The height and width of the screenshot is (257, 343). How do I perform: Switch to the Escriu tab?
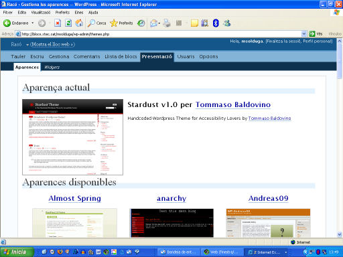pyautogui.click(x=37, y=57)
